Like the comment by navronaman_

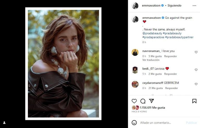tap(196, 52)
